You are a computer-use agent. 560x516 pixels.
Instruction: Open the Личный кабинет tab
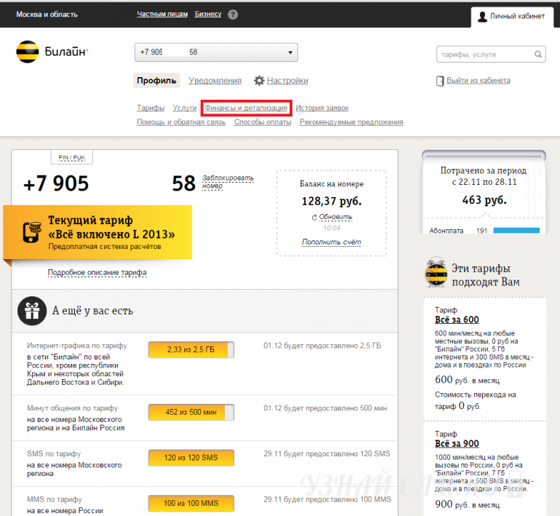[x=512, y=17]
